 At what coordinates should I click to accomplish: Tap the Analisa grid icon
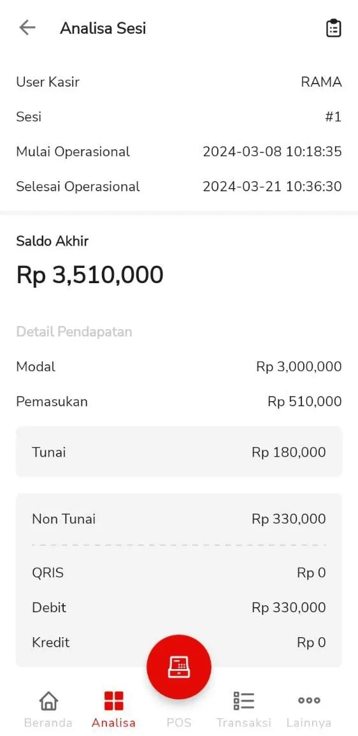(x=113, y=701)
